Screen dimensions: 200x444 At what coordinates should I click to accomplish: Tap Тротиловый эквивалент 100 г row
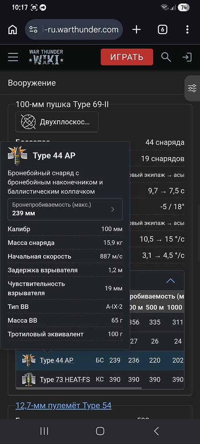tap(65, 334)
